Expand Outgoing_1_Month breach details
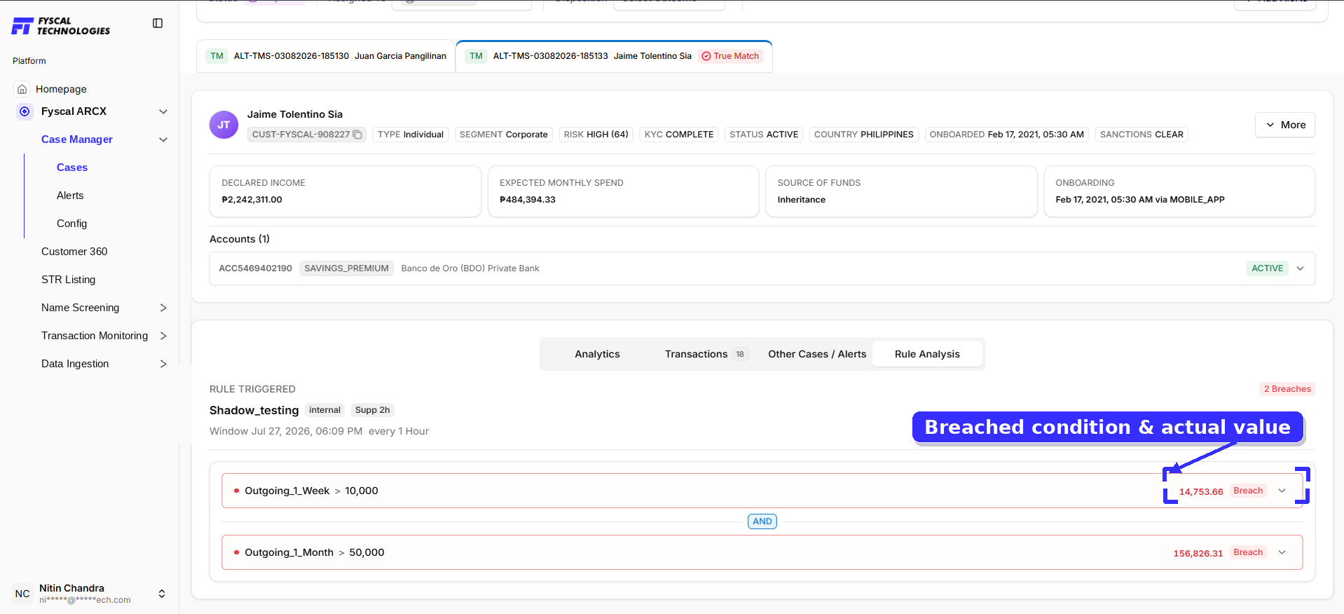 [x=1282, y=552]
